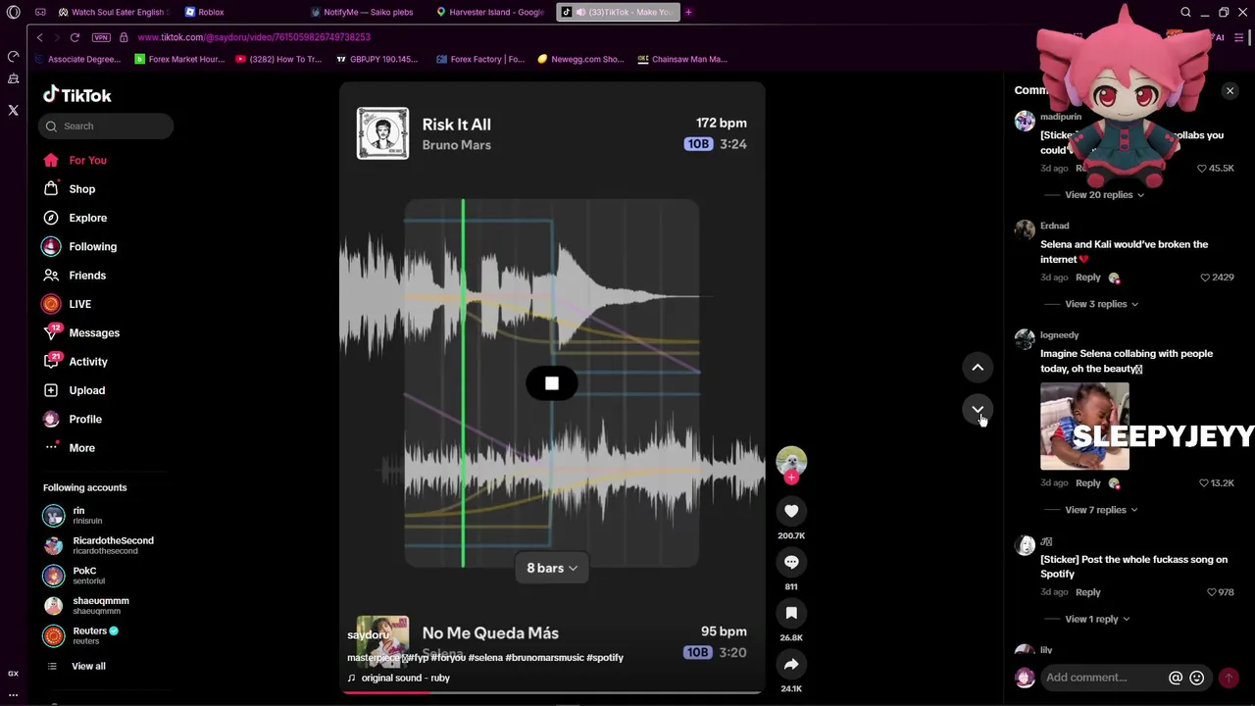Viewport: 1255px width, 706px height.
Task: Open Chainsaw Man bookmark
Action: [x=682, y=59]
